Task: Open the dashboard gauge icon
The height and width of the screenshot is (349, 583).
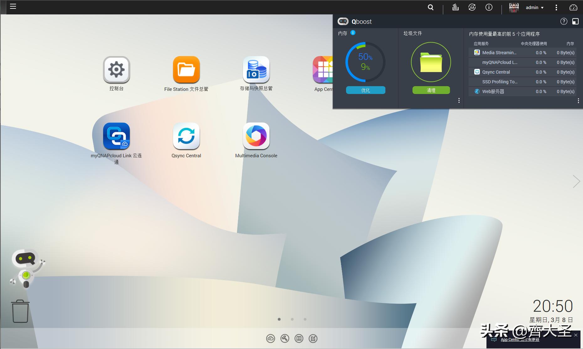Action: pyautogui.click(x=573, y=8)
